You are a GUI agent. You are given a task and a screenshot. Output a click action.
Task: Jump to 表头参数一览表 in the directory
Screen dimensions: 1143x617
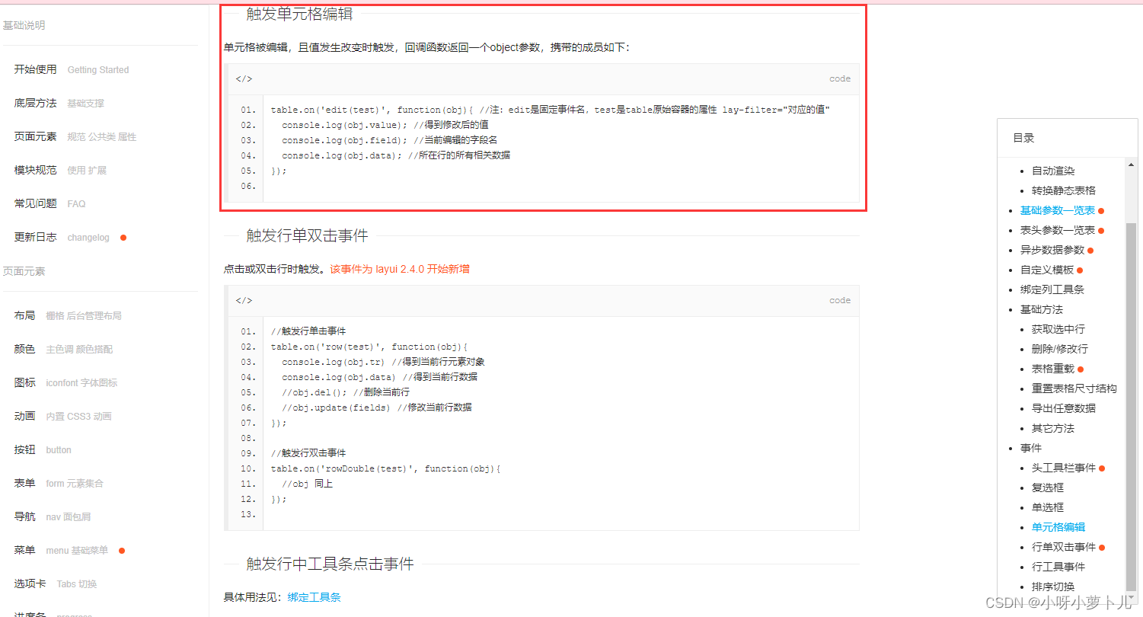point(1058,230)
